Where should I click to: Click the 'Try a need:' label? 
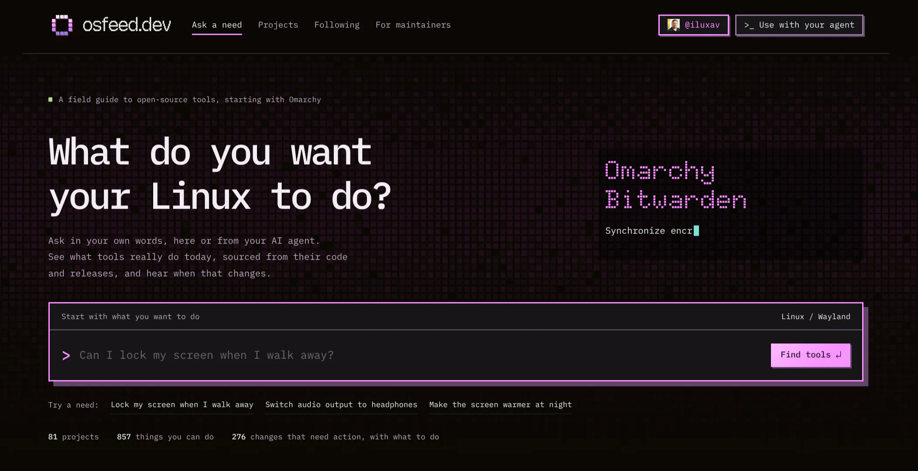pyautogui.click(x=73, y=405)
